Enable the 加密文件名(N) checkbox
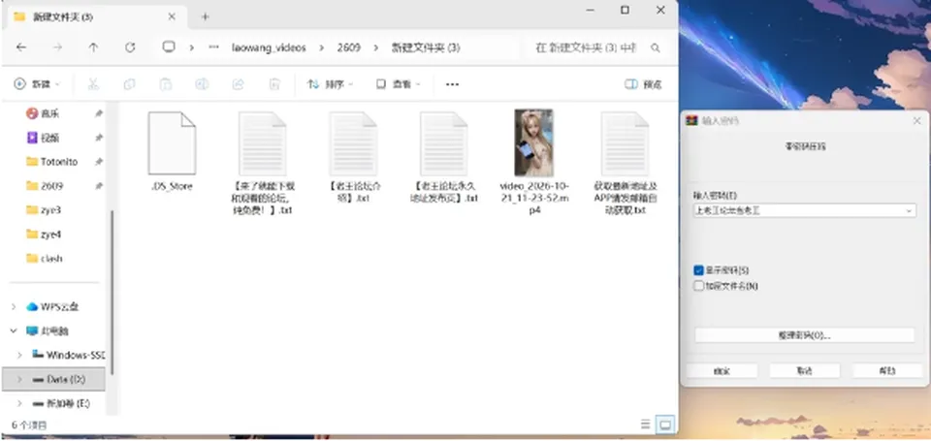Screen dimensions: 931x441 [699, 286]
